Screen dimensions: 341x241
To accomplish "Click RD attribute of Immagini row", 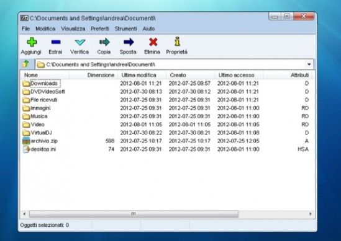I will (305, 108).
